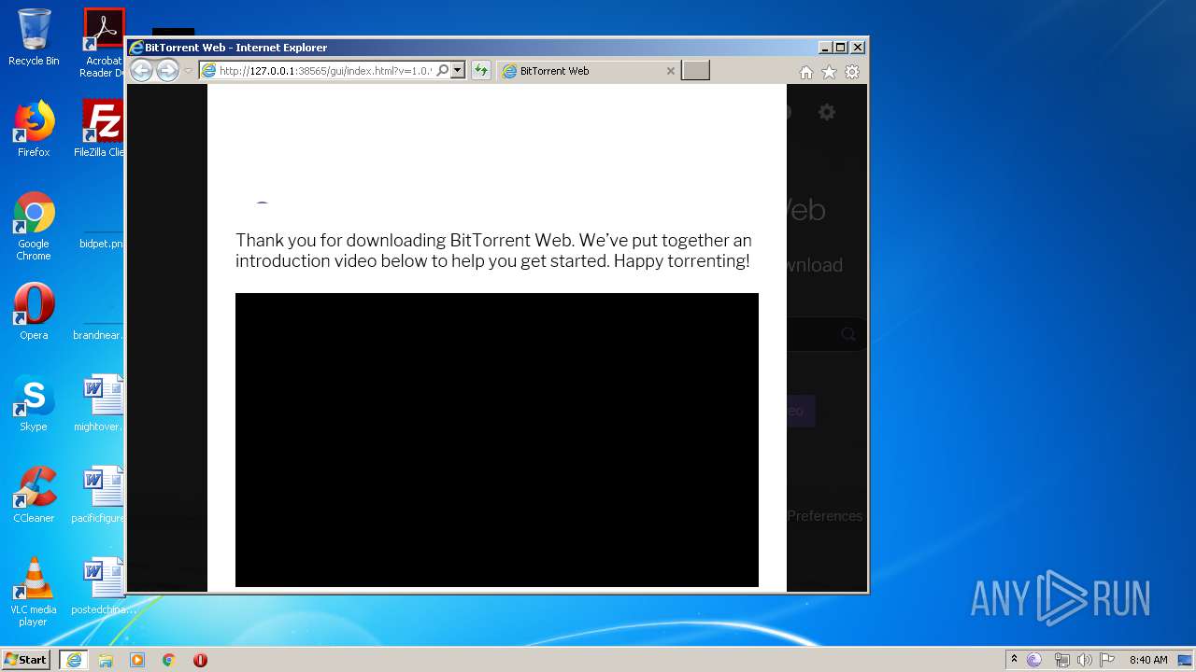Minimize the Internet Explorer window
The height and width of the screenshot is (672, 1196).
pyautogui.click(x=824, y=48)
